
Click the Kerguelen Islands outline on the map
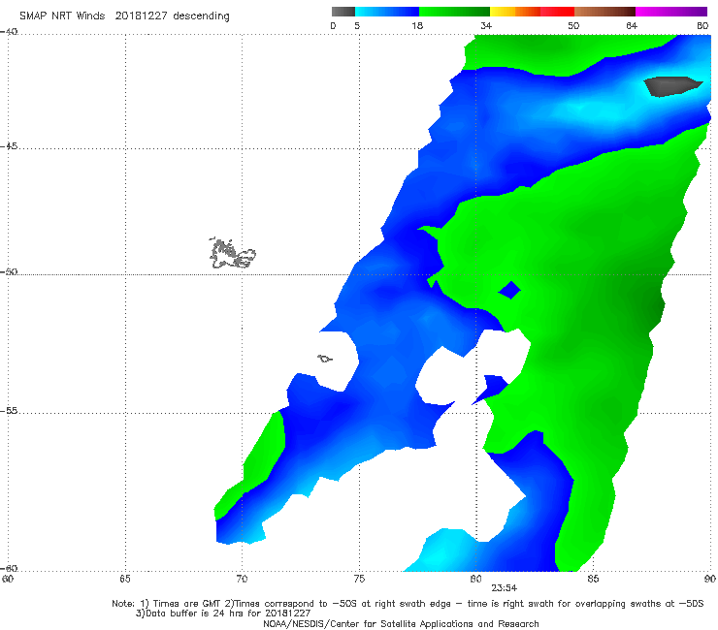[x=232, y=253]
